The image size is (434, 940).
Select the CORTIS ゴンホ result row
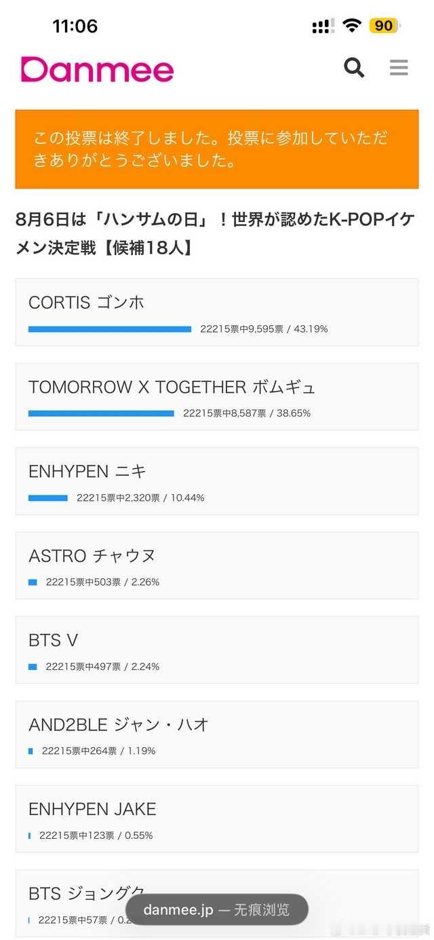coord(217,312)
